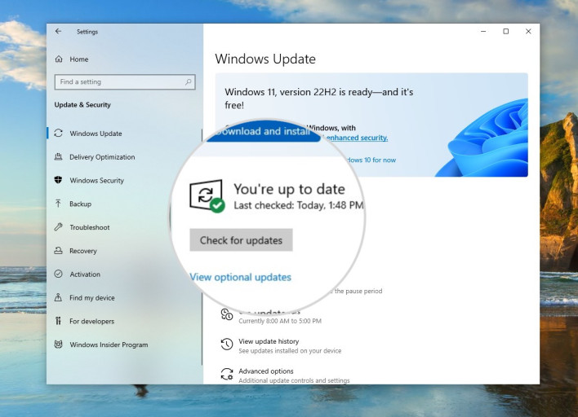The image size is (578, 417).
Task: Click Additional update controls and settings text
Action: [294, 380]
